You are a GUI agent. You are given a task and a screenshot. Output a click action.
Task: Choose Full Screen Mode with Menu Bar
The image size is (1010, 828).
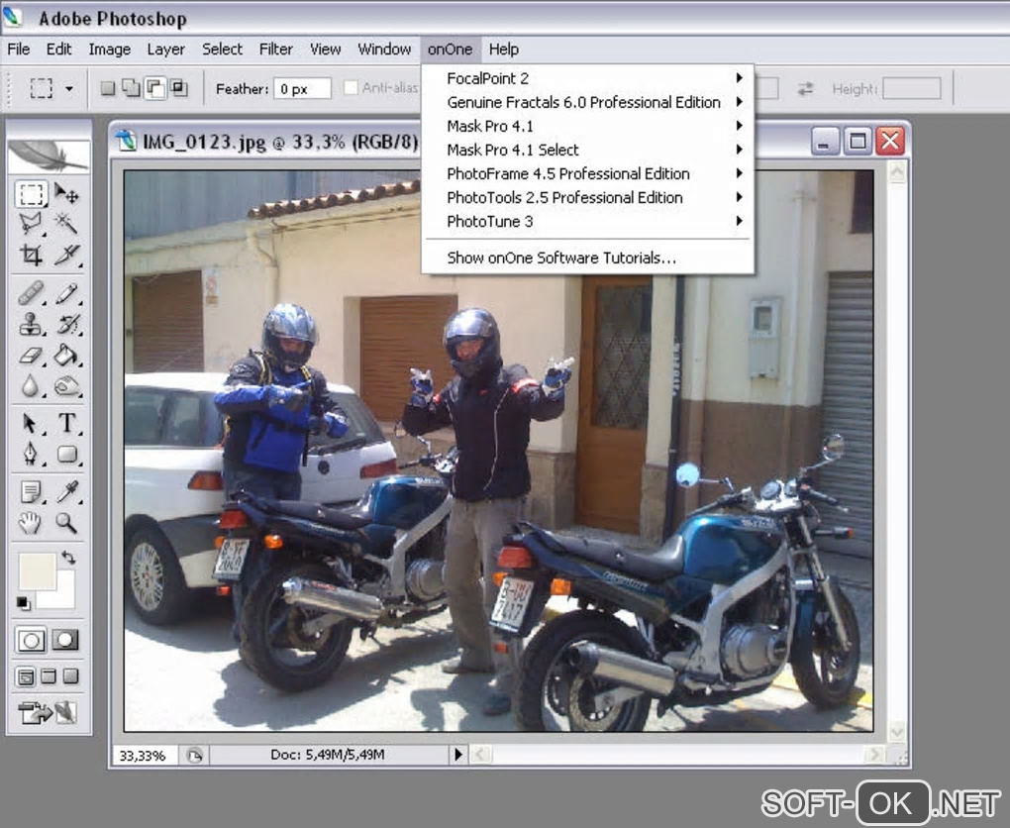pyautogui.click(x=49, y=675)
